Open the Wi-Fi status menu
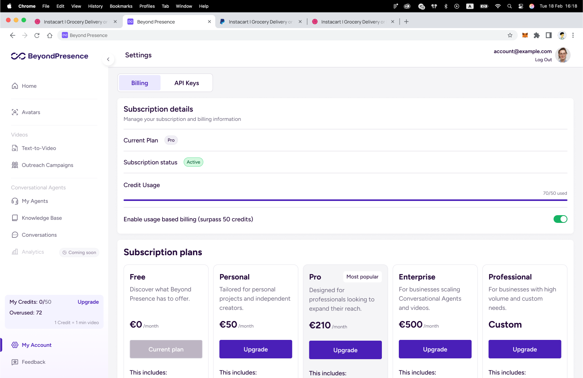The width and height of the screenshot is (583, 378). tap(498, 6)
